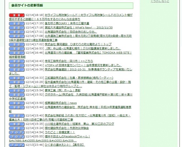Screen dimensions: 182x147
Task: Open the 三鉱建設株式会社 link at 16:33
Action: (x=79, y=78)
